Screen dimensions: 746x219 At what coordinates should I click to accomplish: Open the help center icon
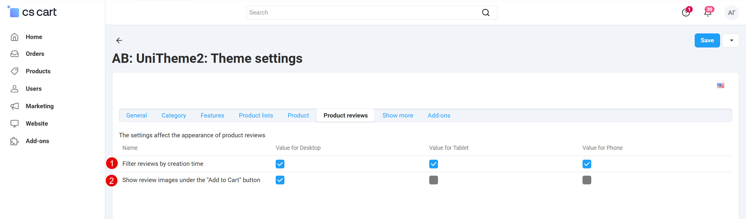[x=686, y=13]
